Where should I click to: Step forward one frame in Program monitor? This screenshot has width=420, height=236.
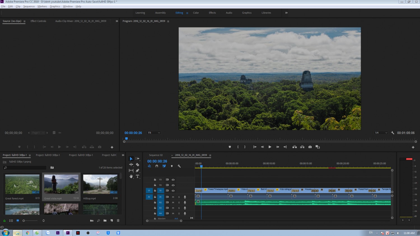pyautogui.click(x=277, y=147)
